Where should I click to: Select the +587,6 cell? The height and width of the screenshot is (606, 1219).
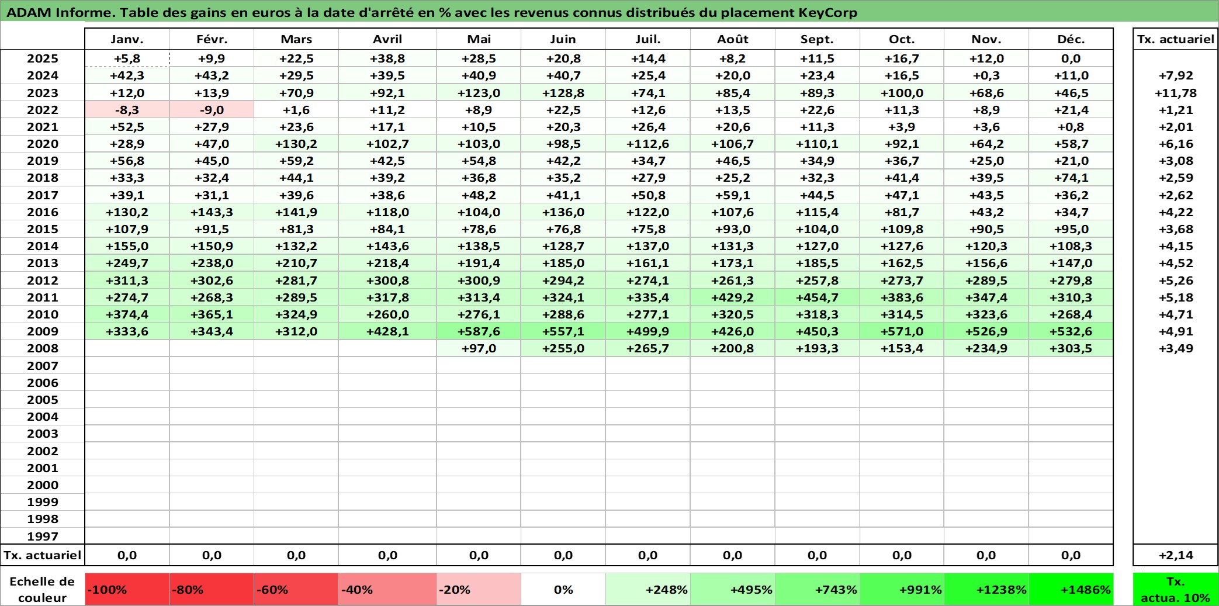point(479,331)
